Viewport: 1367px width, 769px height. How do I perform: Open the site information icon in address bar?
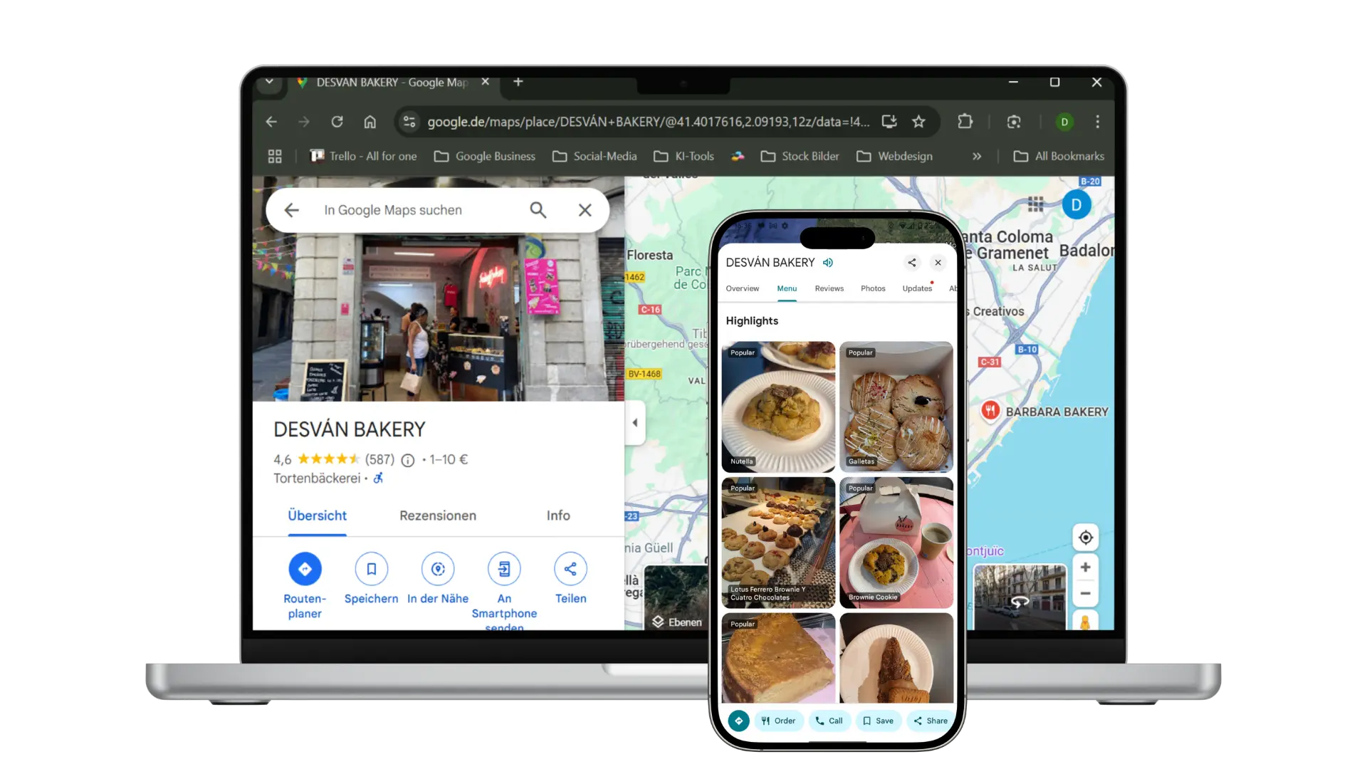coord(409,122)
